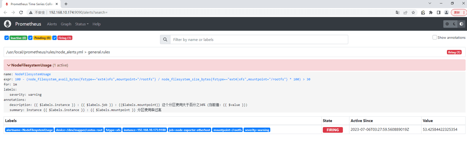Click the red update button
The image size is (467, 141).
(x=459, y=13)
